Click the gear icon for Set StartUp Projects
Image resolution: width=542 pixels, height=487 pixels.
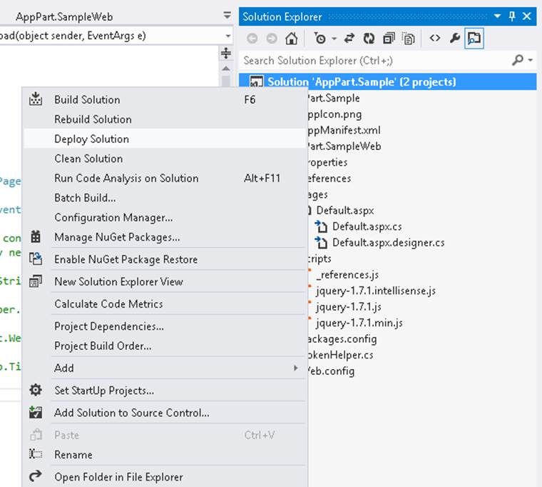point(36,390)
